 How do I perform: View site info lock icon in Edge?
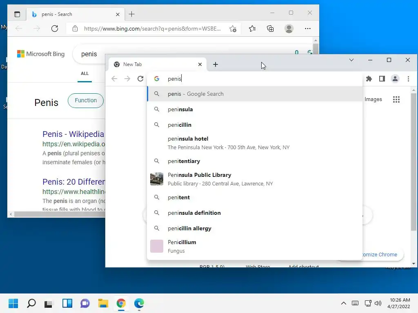coord(75,29)
